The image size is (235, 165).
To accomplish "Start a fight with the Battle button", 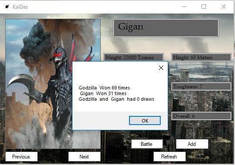I will pyautogui.click(x=147, y=144).
